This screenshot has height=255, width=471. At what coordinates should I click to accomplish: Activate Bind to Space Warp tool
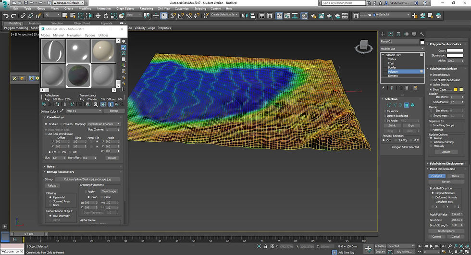[x=39, y=16]
